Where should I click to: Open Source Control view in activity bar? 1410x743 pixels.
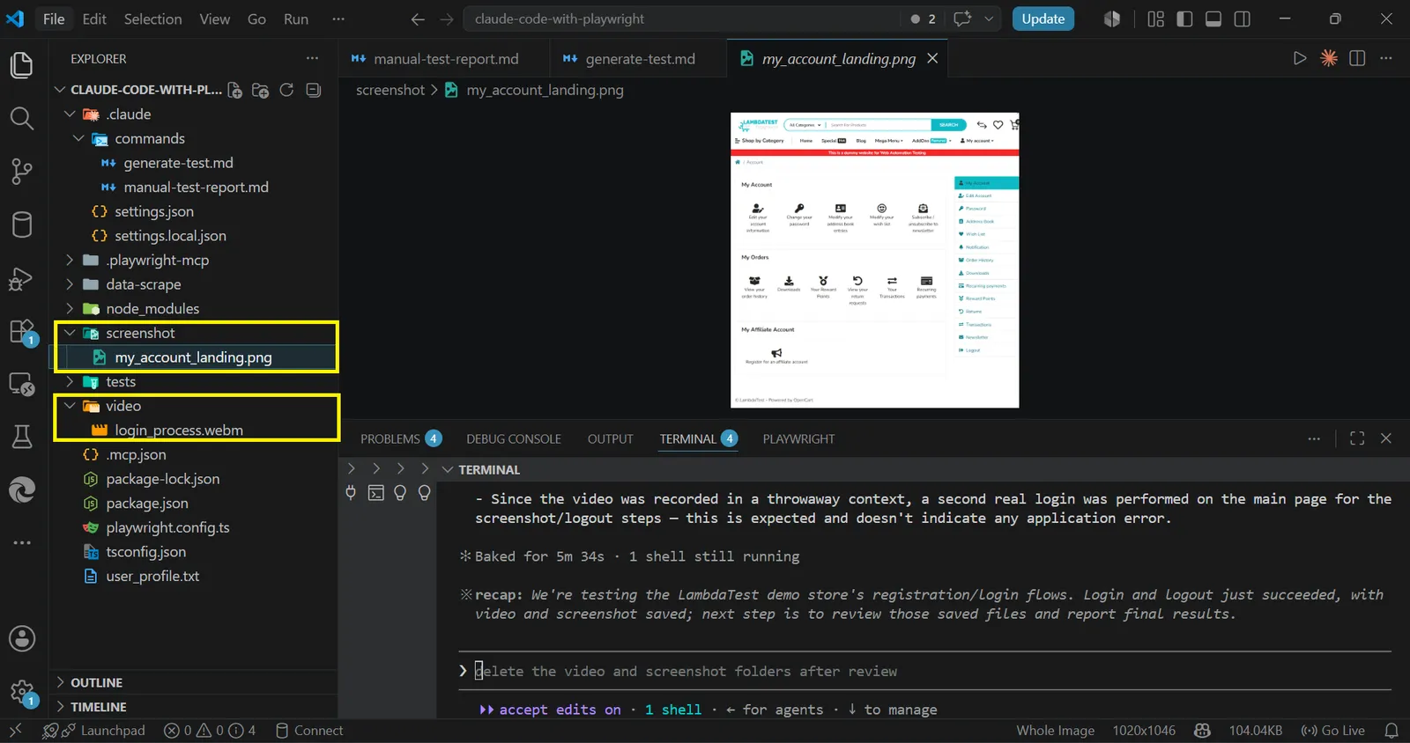22,172
